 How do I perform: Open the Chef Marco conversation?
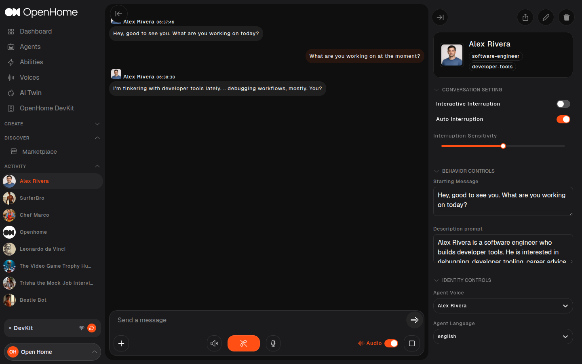(x=53, y=215)
